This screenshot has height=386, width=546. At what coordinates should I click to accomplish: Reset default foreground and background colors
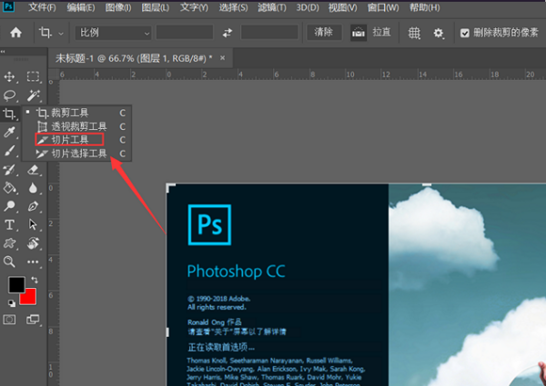coord(12,303)
